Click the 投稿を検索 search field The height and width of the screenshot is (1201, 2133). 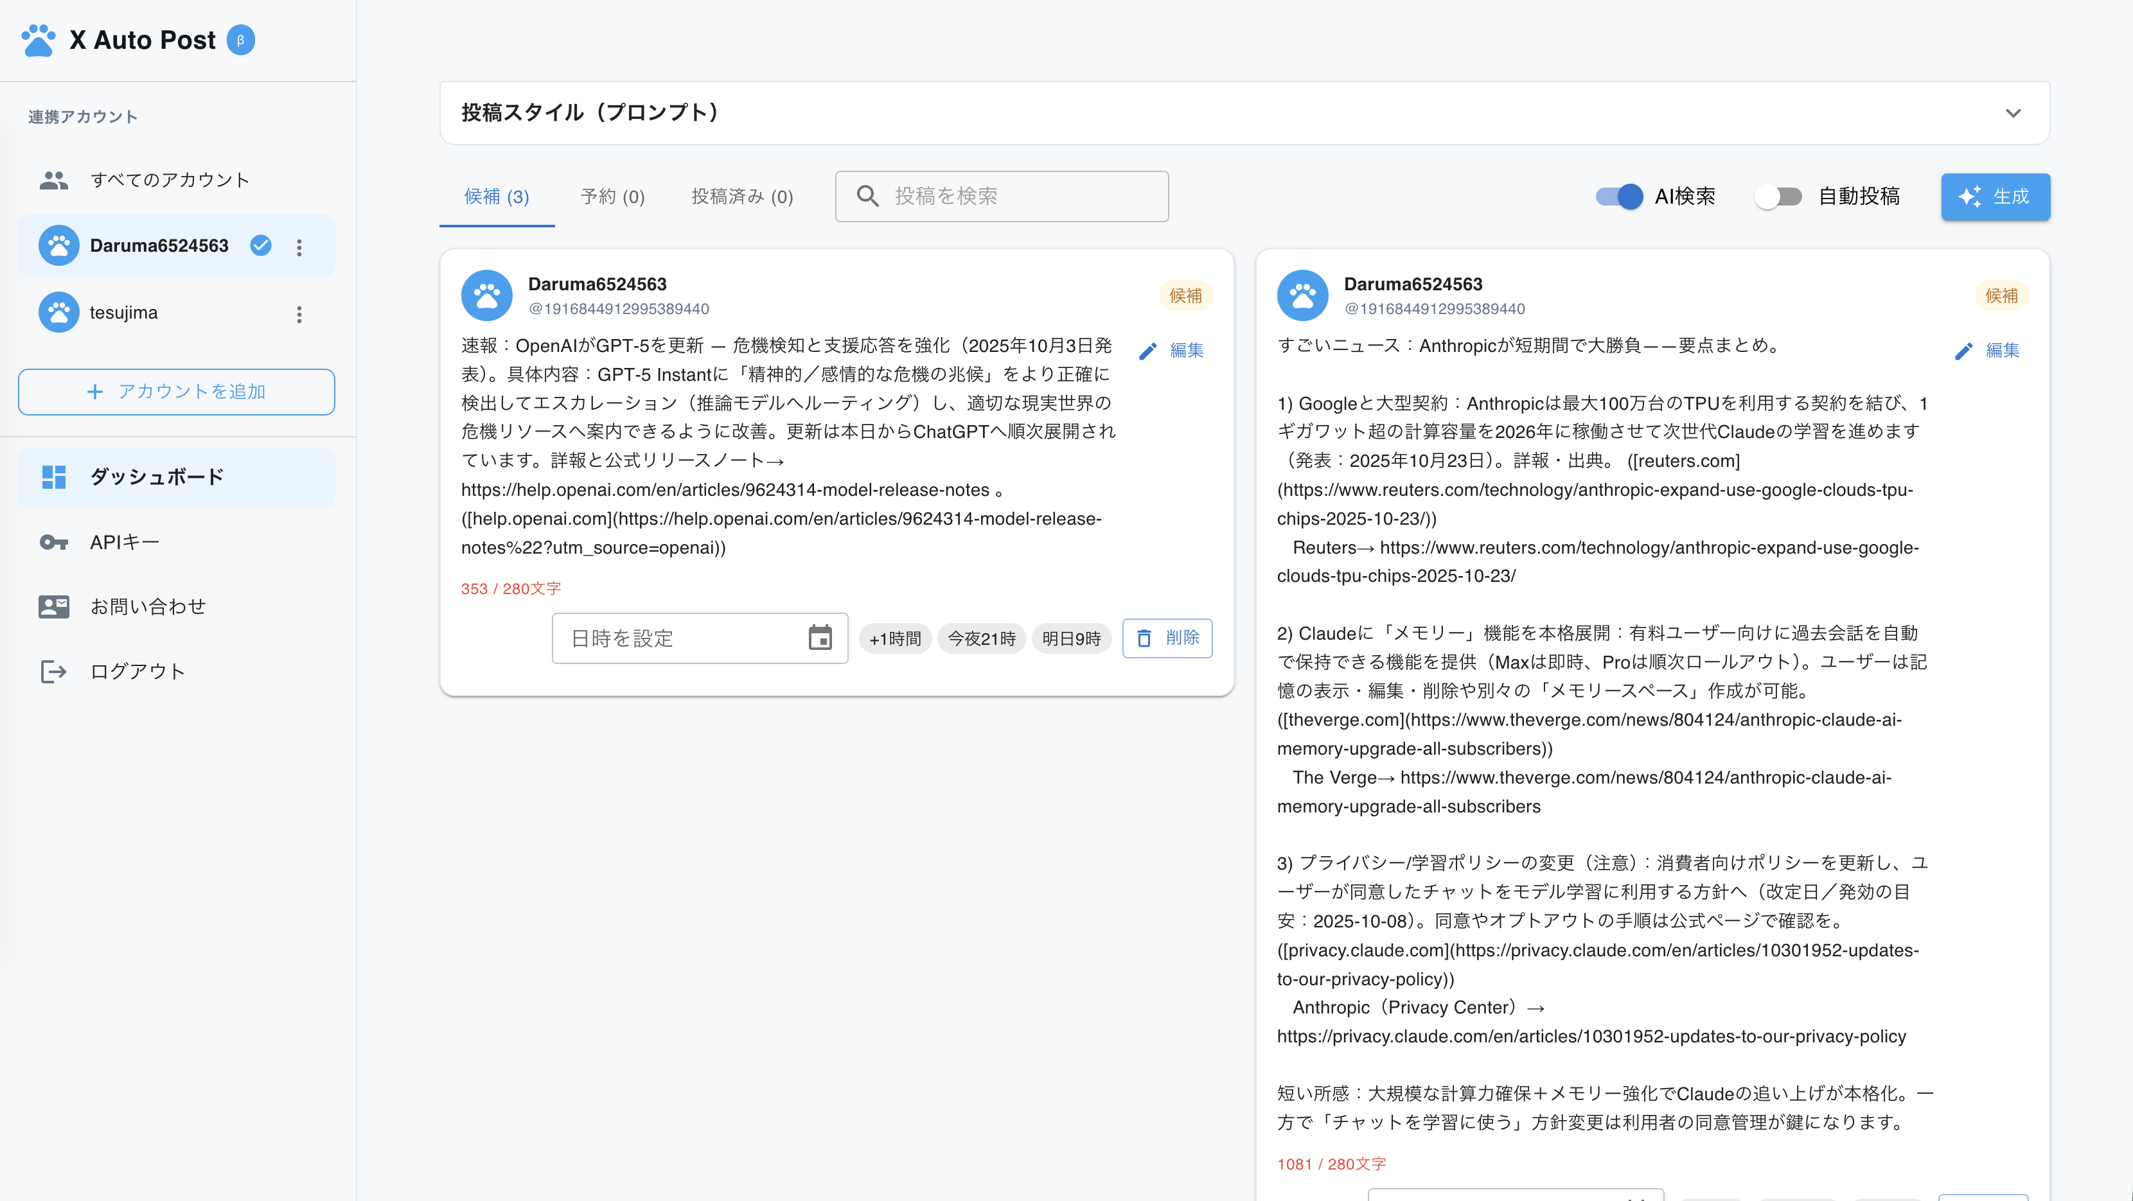click(x=1002, y=196)
